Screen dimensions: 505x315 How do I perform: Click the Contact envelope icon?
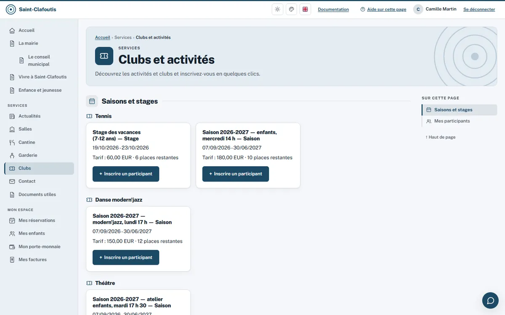pos(12,181)
